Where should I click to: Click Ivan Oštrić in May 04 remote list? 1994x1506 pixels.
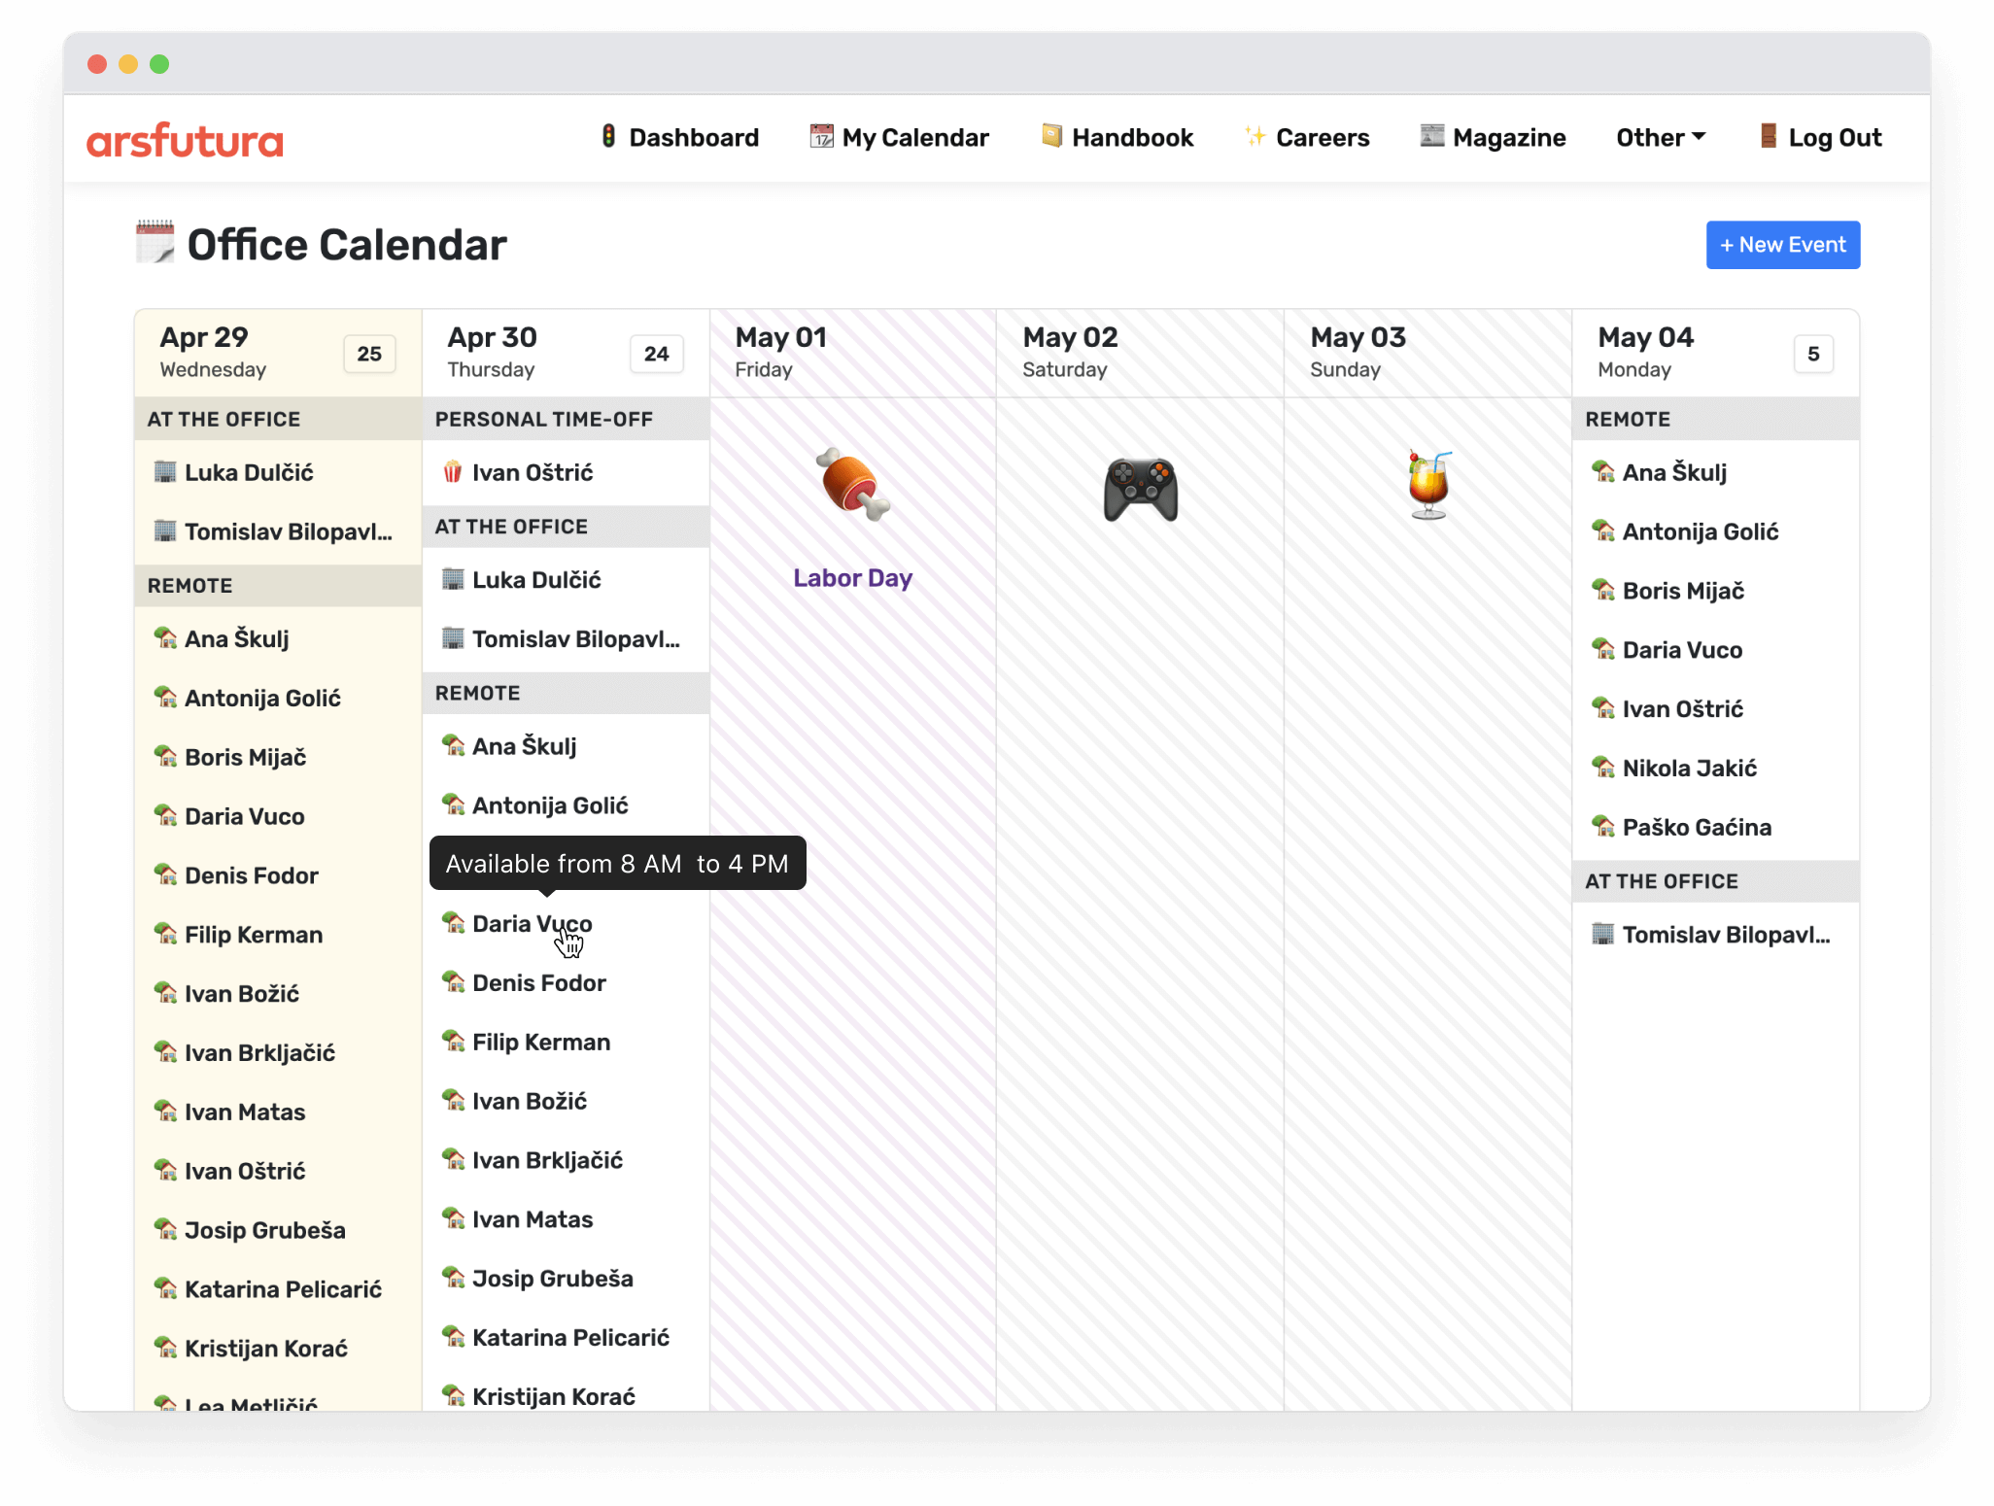pyautogui.click(x=1683, y=709)
